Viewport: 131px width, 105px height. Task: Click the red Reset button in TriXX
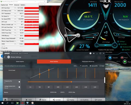pyautogui.click(x=122, y=58)
